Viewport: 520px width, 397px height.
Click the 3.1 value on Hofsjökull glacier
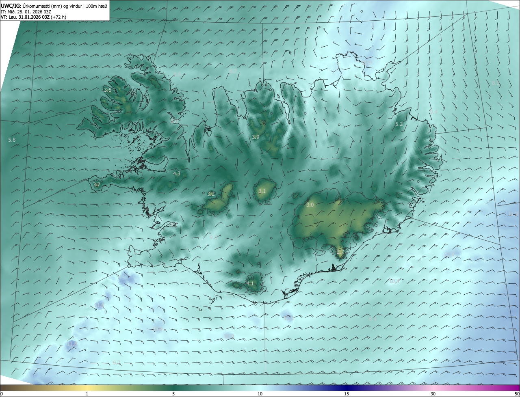pos(262,191)
